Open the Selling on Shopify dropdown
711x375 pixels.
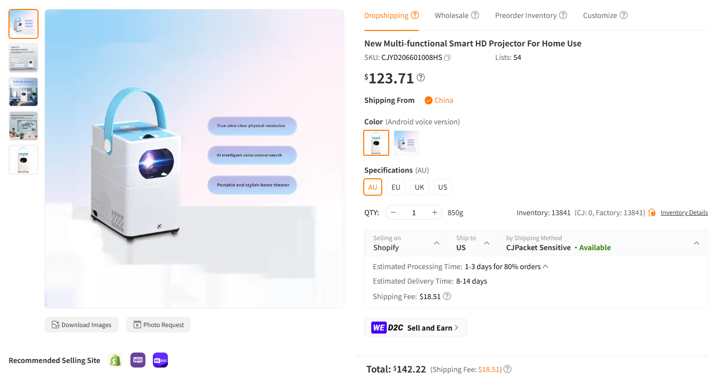pyautogui.click(x=407, y=243)
